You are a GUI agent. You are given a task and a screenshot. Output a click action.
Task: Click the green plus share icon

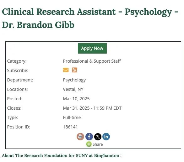pyautogui.click(x=89, y=144)
